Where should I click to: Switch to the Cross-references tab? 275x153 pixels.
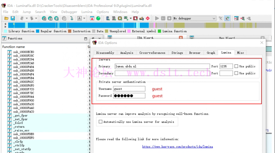pos(152,53)
